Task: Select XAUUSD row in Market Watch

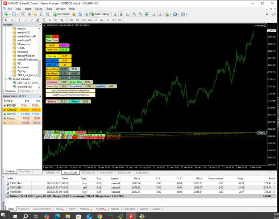Action: tap(22, 110)
